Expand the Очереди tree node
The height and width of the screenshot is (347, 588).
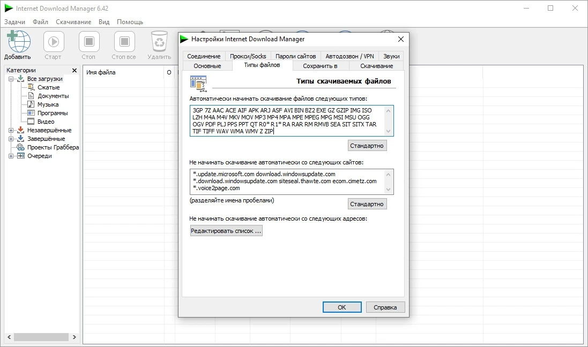coord(11,156)
